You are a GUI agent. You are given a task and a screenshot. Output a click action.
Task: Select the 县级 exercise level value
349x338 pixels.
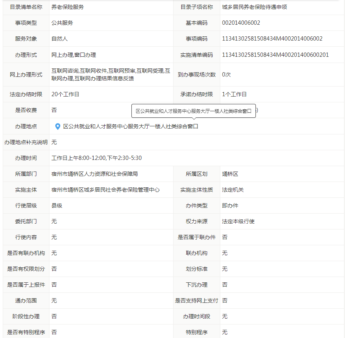pyautogui.click(x=57, y=206)
